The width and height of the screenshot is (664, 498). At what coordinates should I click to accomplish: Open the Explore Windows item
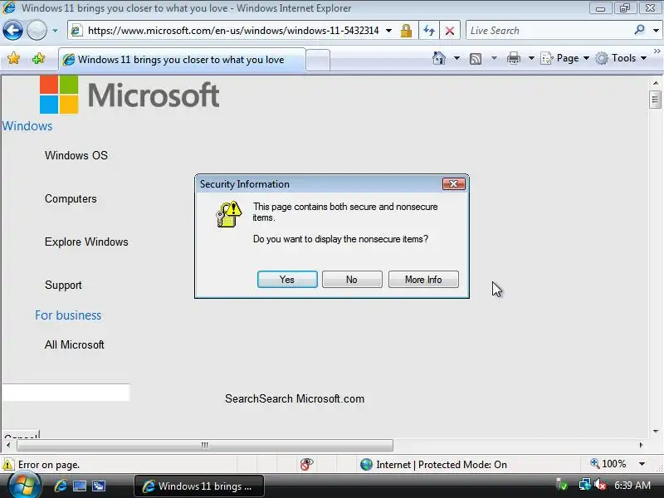click(86, 242)
